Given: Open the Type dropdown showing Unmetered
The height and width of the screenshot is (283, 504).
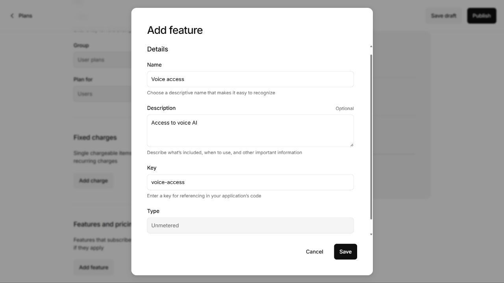Looking at the screenshot, I should click(x=250, y=226).
